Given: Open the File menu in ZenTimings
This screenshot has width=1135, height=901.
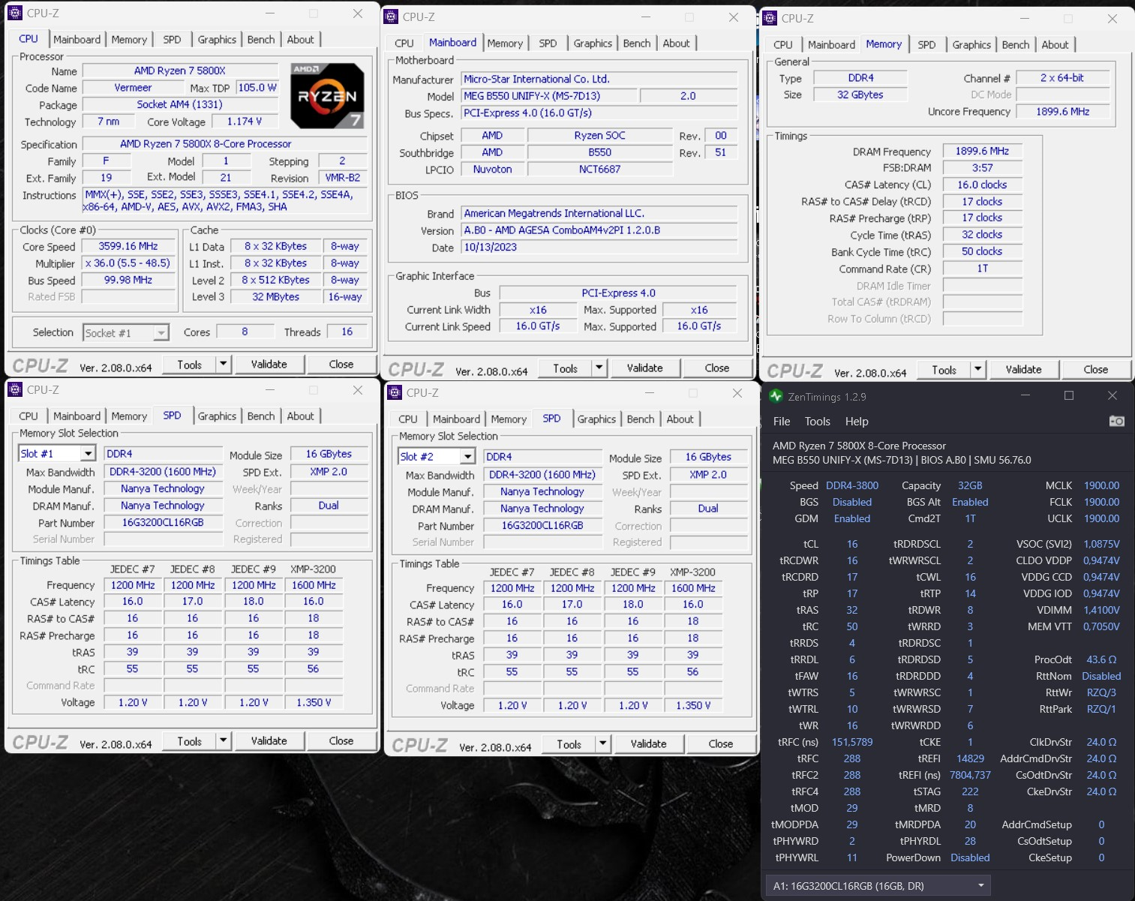Looking at the screenshot, I should tap(782, 422).
